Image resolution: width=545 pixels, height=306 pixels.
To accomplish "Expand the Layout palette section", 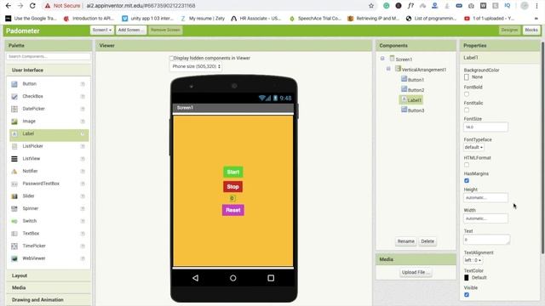I will 49,275.
